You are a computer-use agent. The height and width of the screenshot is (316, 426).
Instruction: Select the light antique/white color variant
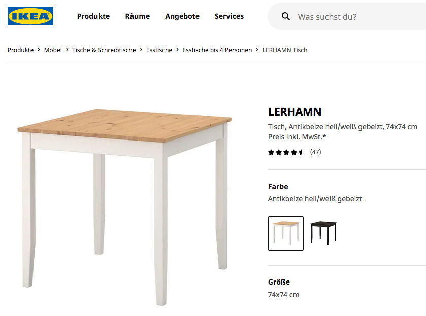click(x=286, y=233)
